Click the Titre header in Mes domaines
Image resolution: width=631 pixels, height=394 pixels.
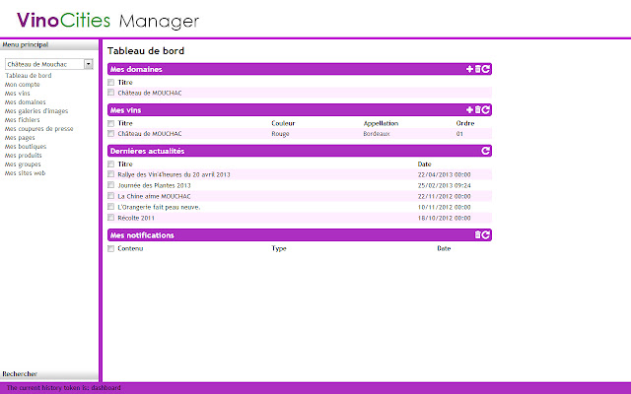pyautogui.click(x=125, y=83)
